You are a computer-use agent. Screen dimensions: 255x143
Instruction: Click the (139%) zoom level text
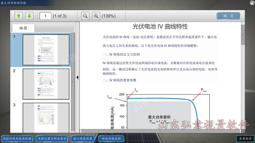[109, 16]
